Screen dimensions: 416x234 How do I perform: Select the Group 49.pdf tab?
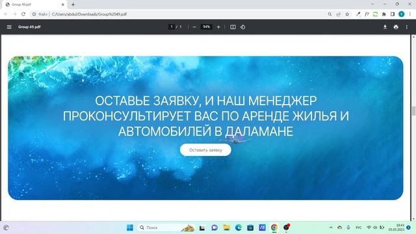point(35,5)
